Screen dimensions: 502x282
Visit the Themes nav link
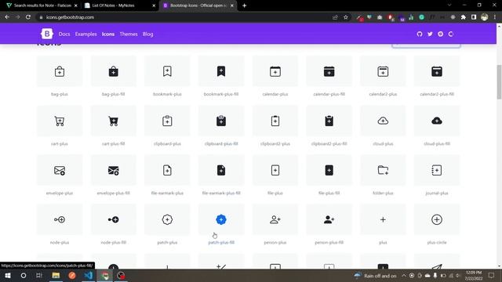129,34
